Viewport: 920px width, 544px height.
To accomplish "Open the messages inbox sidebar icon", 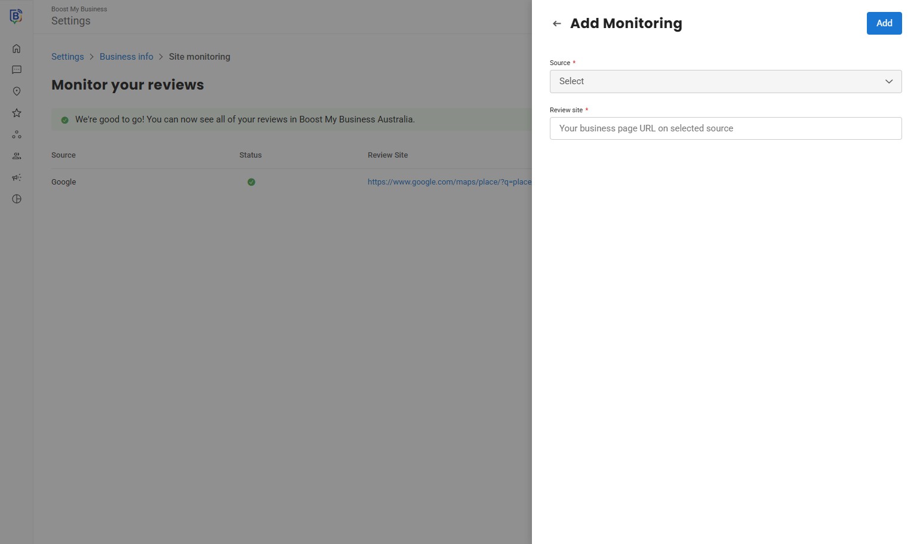I will [17, 70].
